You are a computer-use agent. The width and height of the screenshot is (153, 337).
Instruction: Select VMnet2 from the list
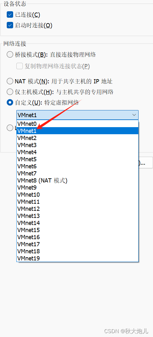(x=77, y=138)
